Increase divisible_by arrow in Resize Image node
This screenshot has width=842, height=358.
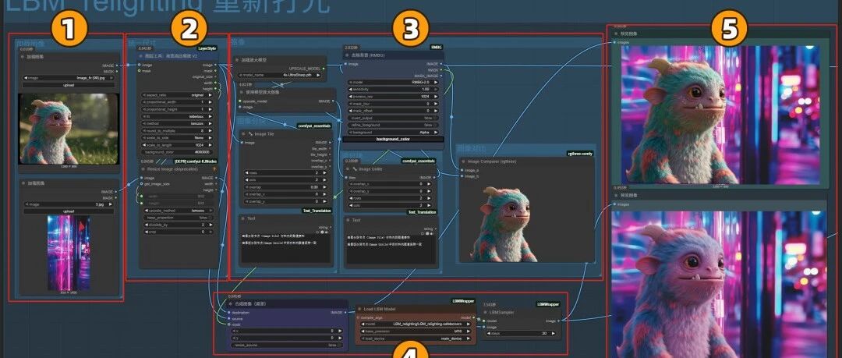click(x=210, y=225)
